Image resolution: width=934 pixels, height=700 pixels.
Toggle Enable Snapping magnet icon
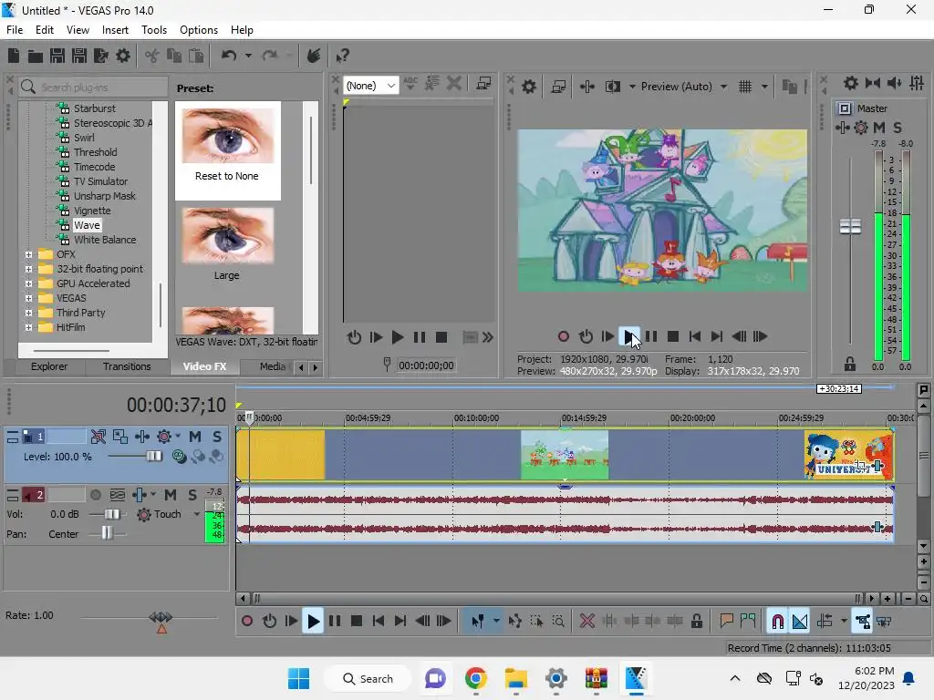[x=777, y=622]
